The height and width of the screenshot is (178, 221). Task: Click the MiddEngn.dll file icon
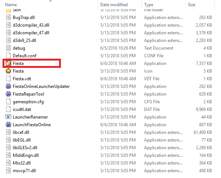point(8,155)
